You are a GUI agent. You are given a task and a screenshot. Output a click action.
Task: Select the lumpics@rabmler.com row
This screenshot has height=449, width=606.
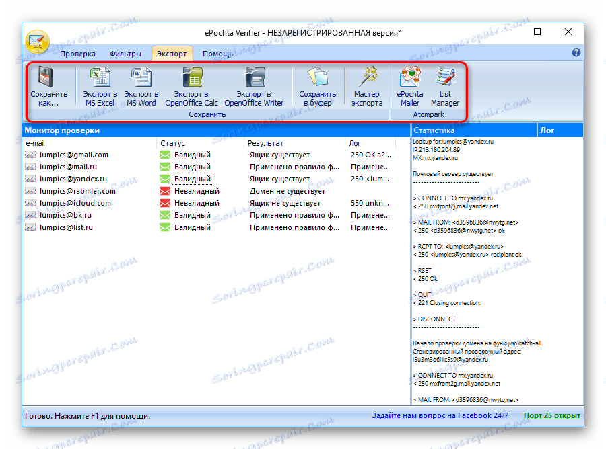click(x=74, y=191)
